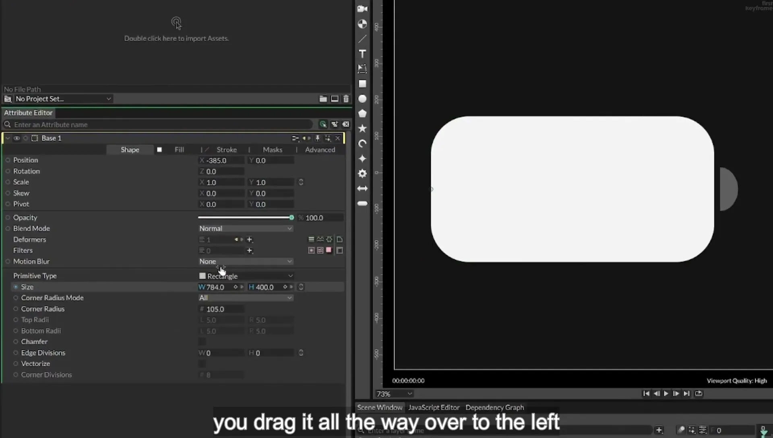Open the Primitive Type dropdown
The image size is (773, 438).
click(246, 276)
